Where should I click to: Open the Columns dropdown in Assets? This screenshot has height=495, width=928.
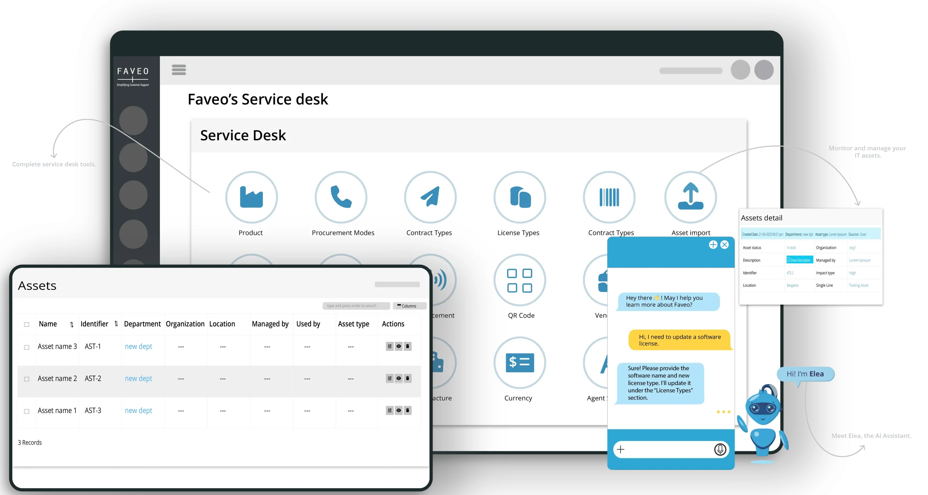click(409, 306)
